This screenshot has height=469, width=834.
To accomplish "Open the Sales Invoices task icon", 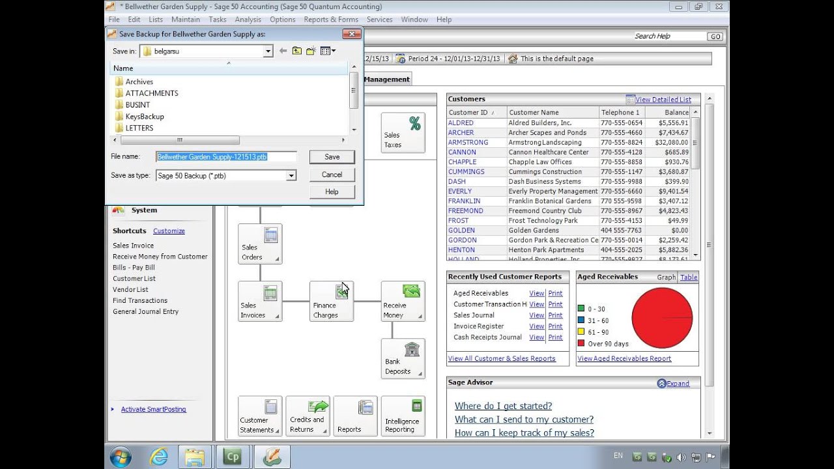I will pos(260,302).
